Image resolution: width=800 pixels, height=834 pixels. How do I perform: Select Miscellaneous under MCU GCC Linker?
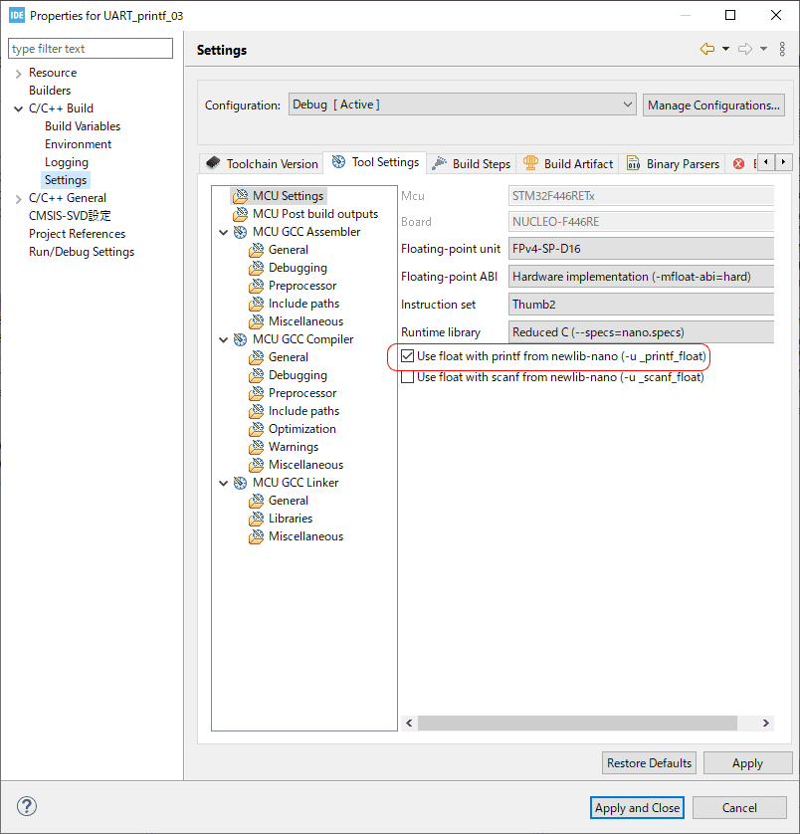[305, 536]
